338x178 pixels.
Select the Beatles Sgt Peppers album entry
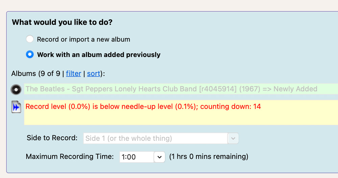[145, 89]
